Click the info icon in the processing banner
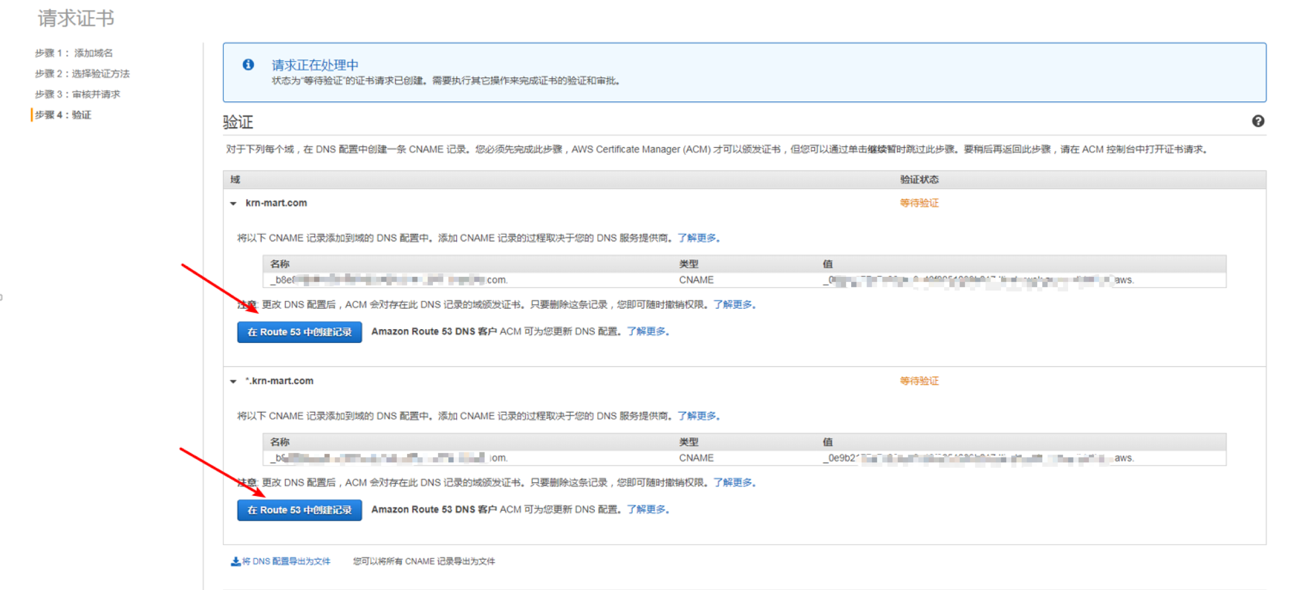Image resolution: width=1300 pixels, height=590 pixels. click(x=248, y=65)
